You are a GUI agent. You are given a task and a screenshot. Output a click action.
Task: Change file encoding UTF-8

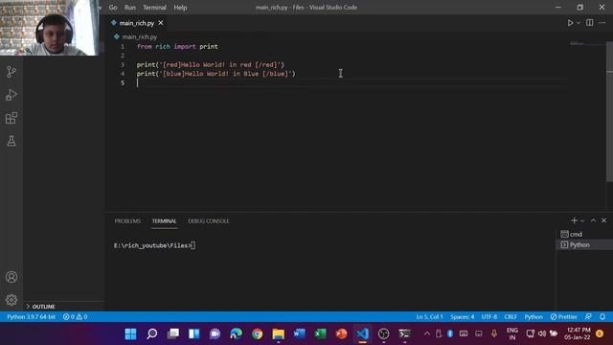coord(489,317)
